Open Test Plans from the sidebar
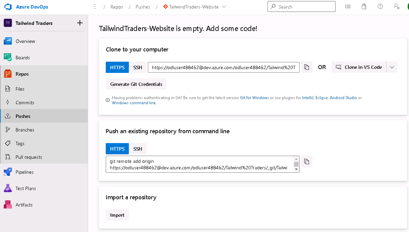 tap(7, 188)
